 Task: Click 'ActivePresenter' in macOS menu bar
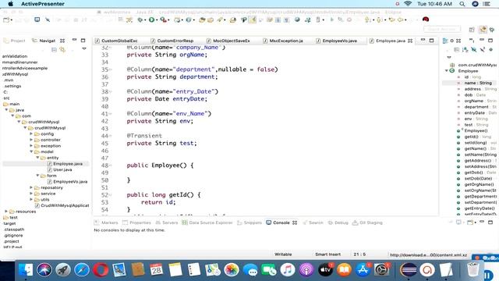pos(43,4)
